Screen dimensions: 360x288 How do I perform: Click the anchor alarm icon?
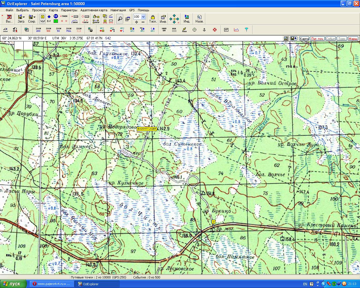(x=204, y=30)
